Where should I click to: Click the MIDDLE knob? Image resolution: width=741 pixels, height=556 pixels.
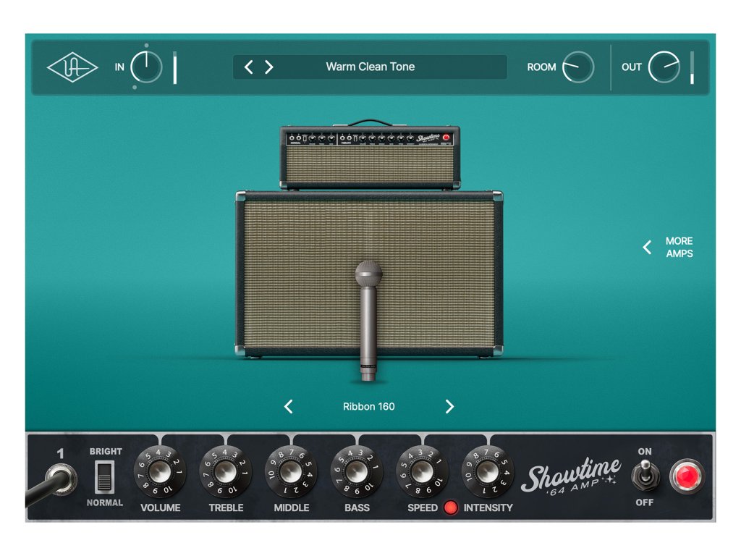(291, 471)
